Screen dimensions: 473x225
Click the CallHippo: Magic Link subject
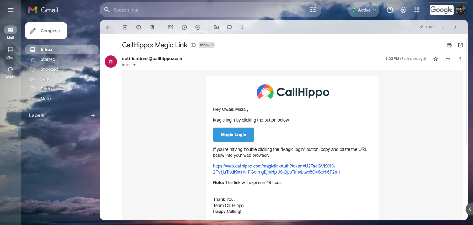154,45
